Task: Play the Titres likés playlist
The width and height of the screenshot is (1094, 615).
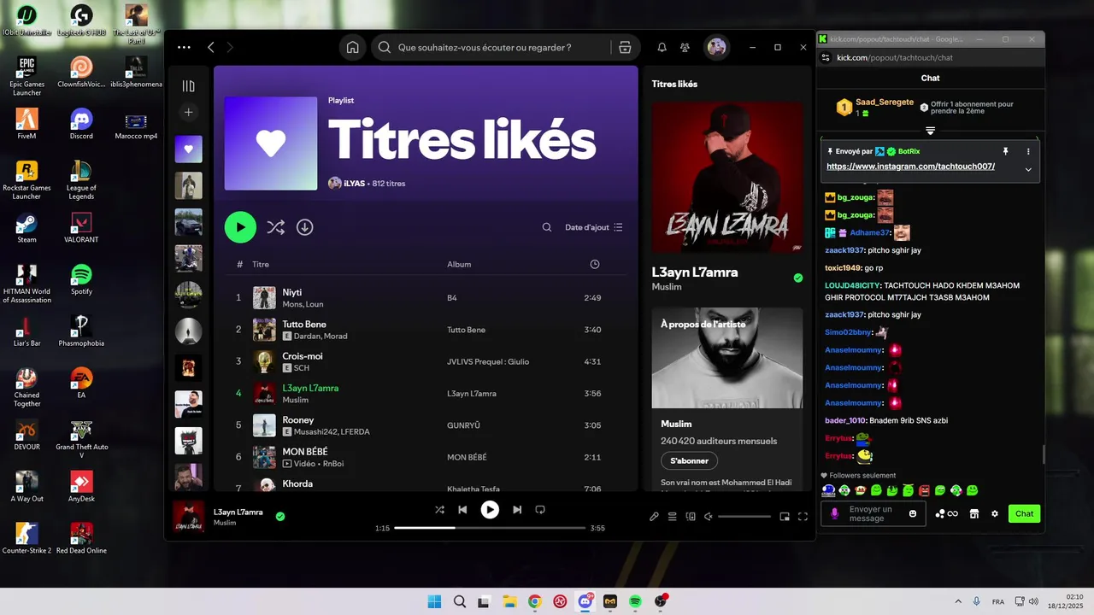Action: [240, 227]
